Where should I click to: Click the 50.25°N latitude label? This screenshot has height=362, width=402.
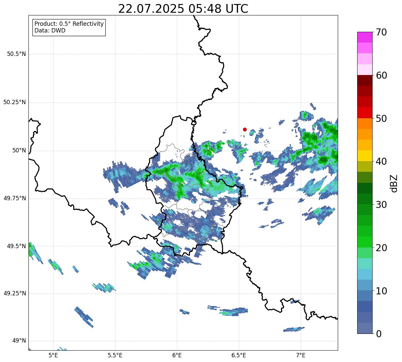coord(15,102)
